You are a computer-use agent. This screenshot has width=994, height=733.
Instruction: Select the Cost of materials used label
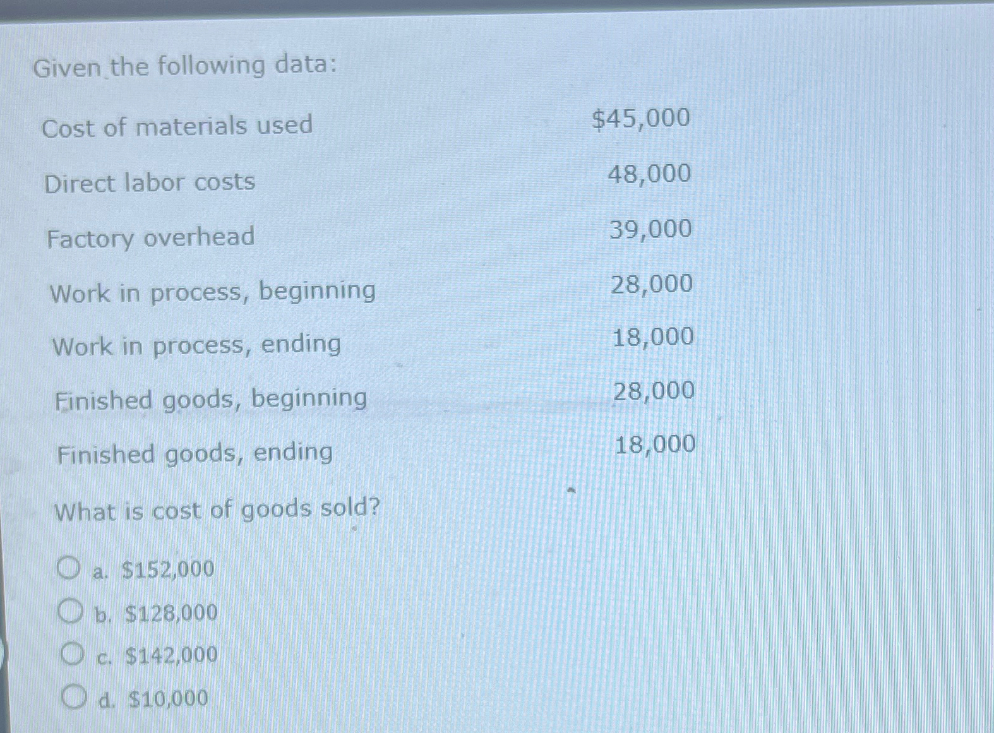pyautogui.click(x=177, y=126)
